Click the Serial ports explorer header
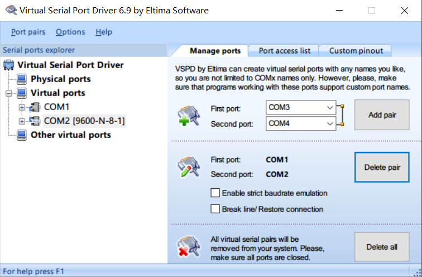 (x=84, y=50)
